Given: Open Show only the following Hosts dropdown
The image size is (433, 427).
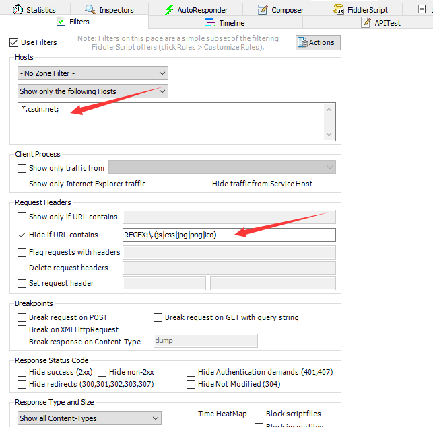Looking at the screenshot, I should [x=93, y=91].
